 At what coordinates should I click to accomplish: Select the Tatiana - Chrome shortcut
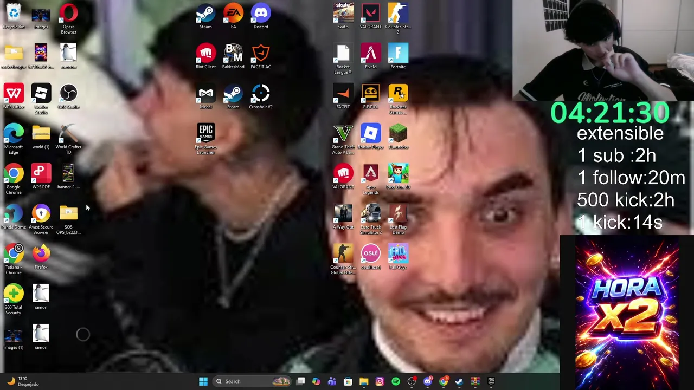tap(14, 259)
